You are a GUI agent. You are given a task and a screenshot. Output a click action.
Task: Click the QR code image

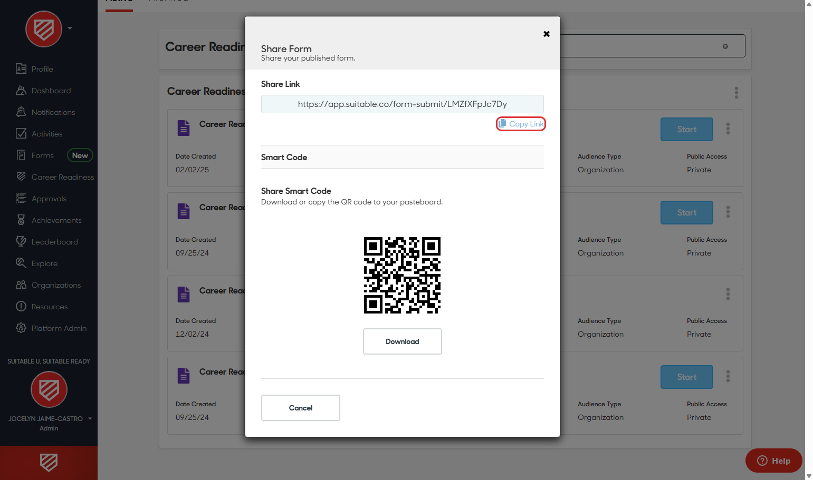[x=402, y=275]
